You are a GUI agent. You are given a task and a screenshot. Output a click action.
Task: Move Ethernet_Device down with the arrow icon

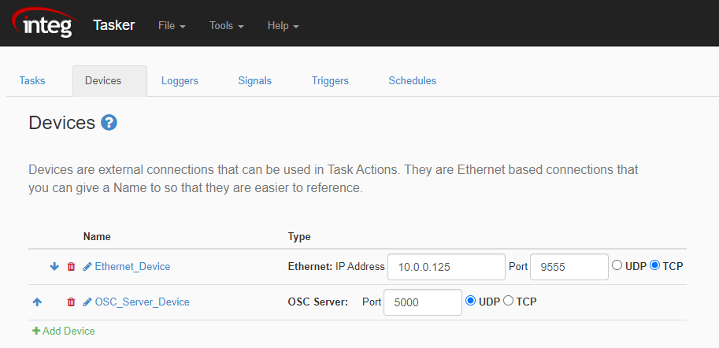coord(54,266)
